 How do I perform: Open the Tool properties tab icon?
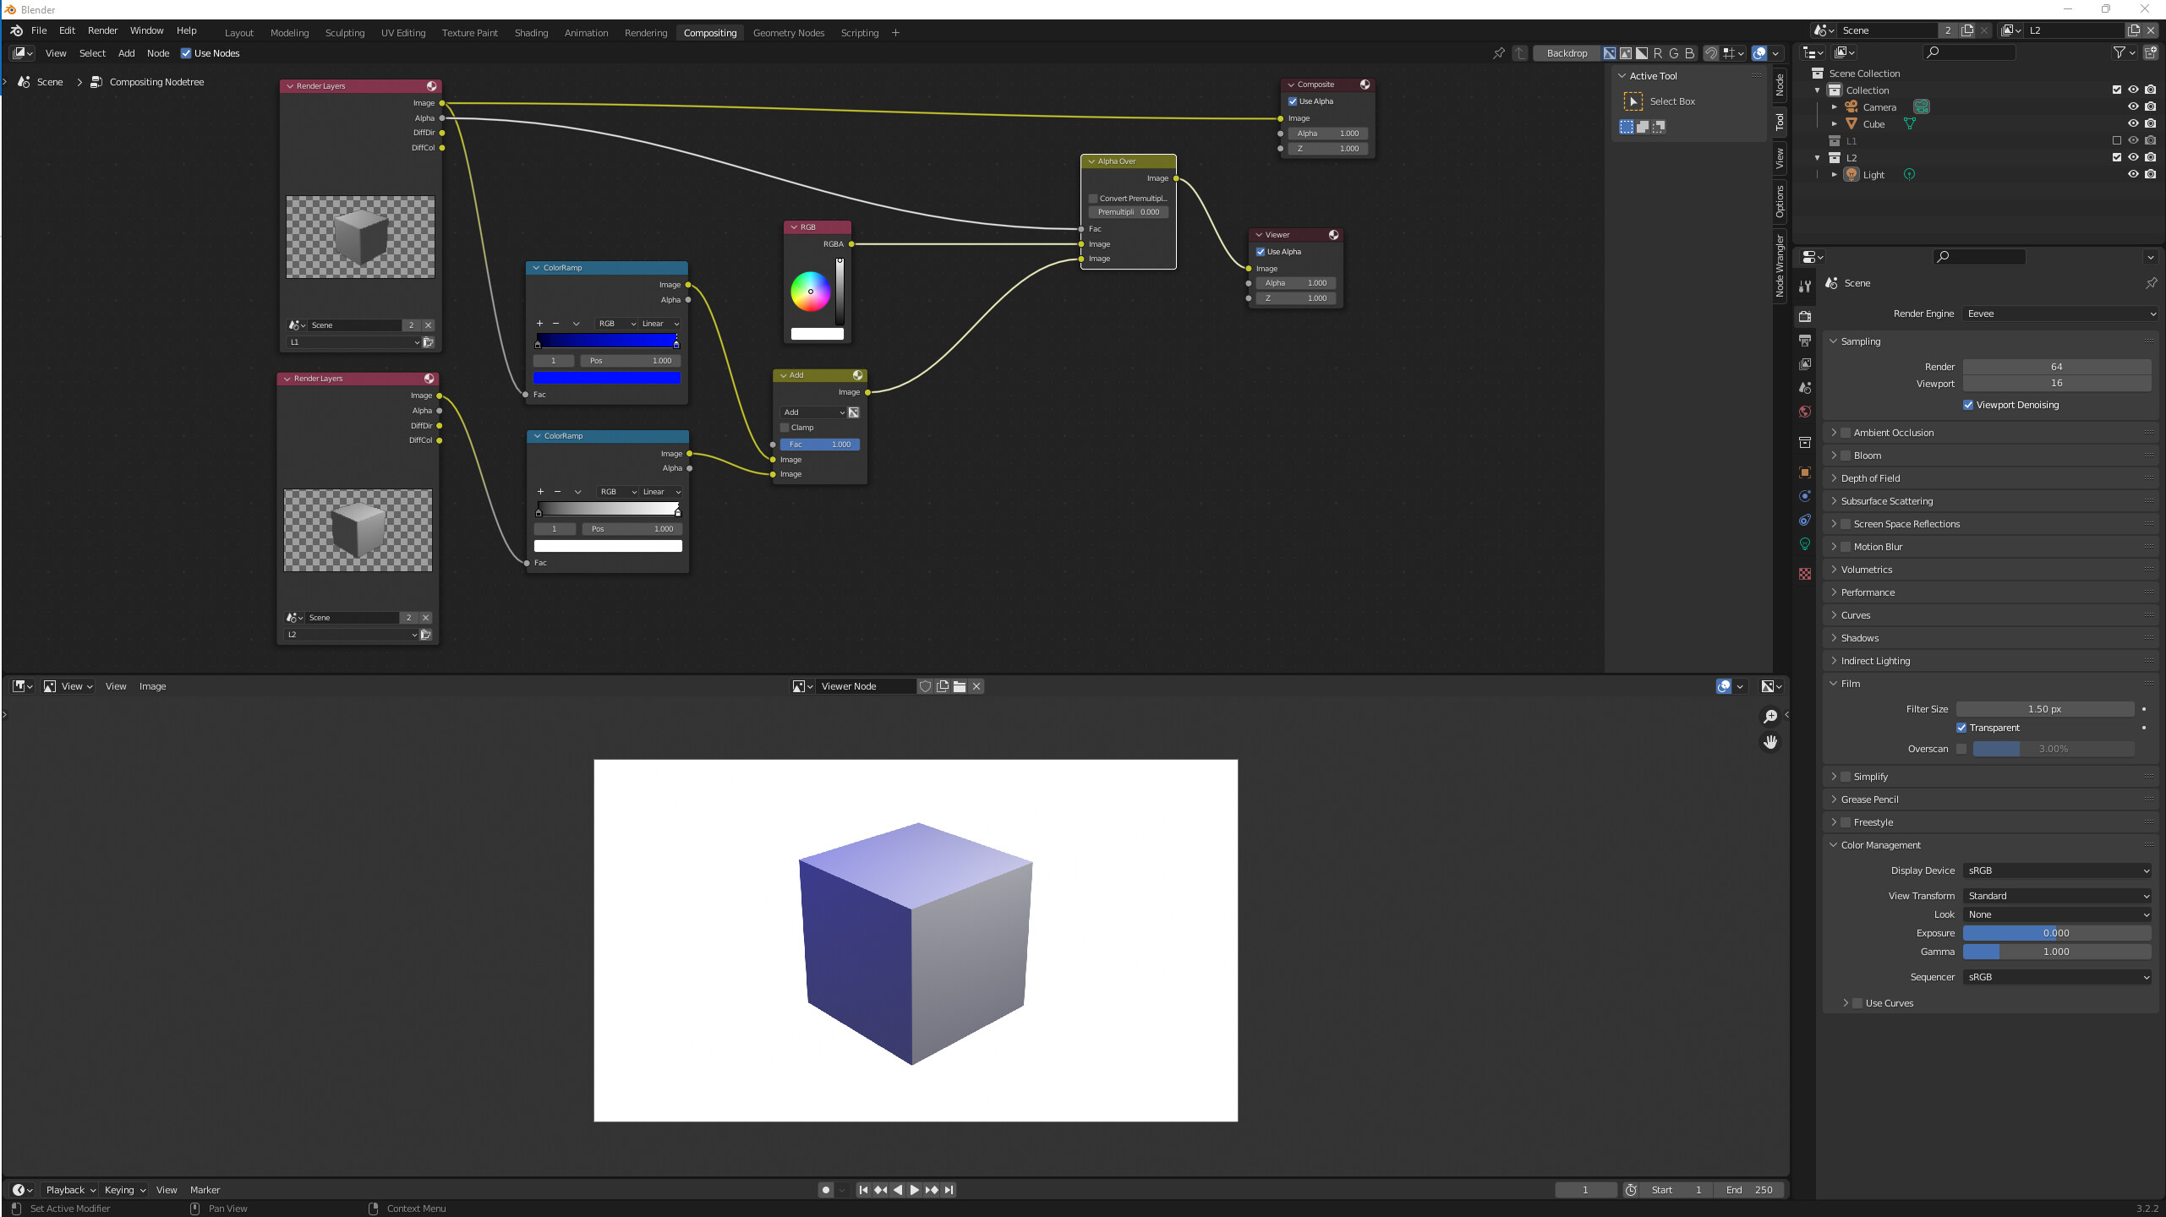[x=1805, y=286]
